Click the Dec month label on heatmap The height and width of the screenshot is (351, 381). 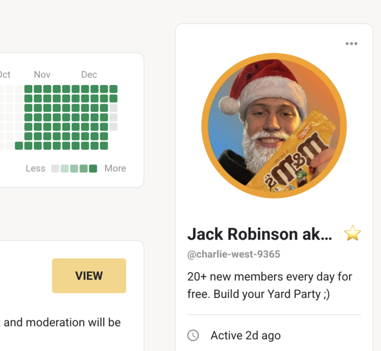click(x=89, y=75)
